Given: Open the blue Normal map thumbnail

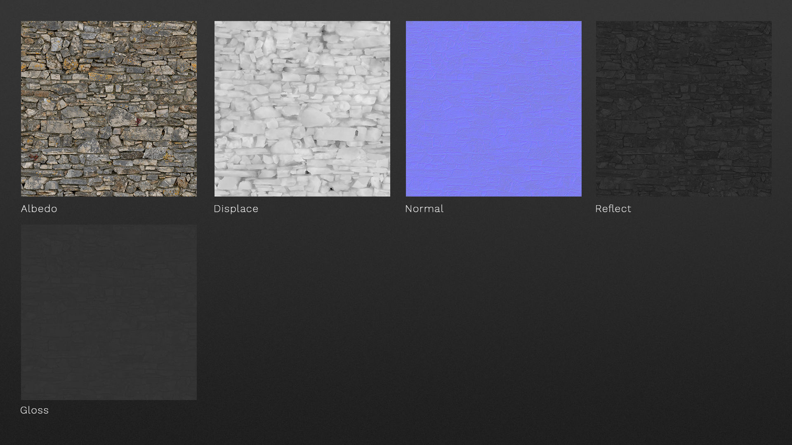Looking at the screenshot, I should [493, 109].
